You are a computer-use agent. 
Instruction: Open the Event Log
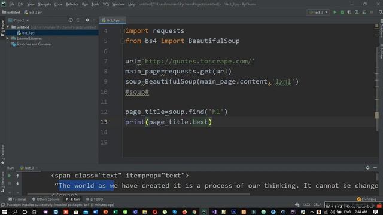coord(366,199)
